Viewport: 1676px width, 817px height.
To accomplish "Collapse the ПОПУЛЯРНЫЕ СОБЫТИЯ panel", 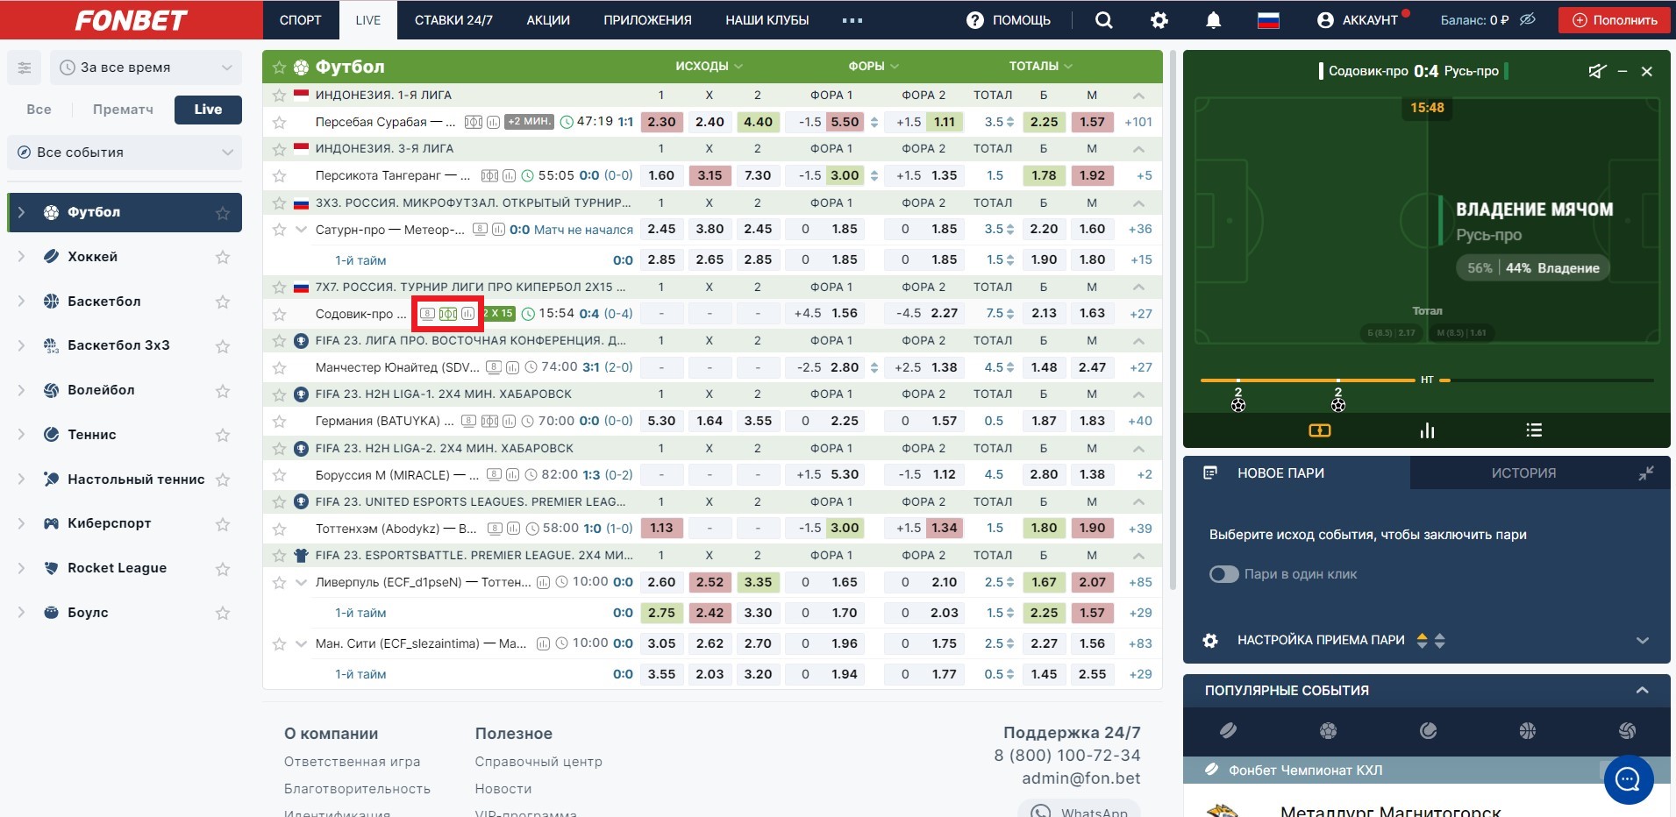I will 1642,691.
